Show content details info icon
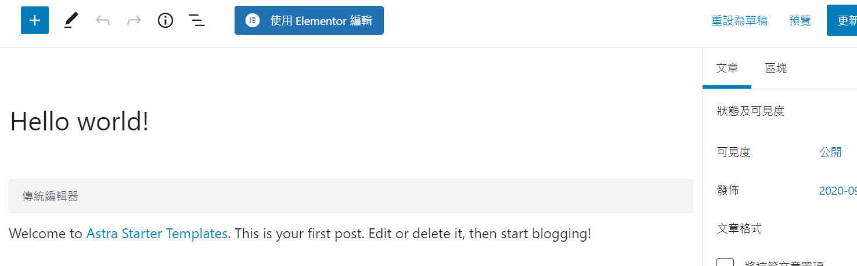Viewport: 857px width, 266px height. click(x=165, y=21)
